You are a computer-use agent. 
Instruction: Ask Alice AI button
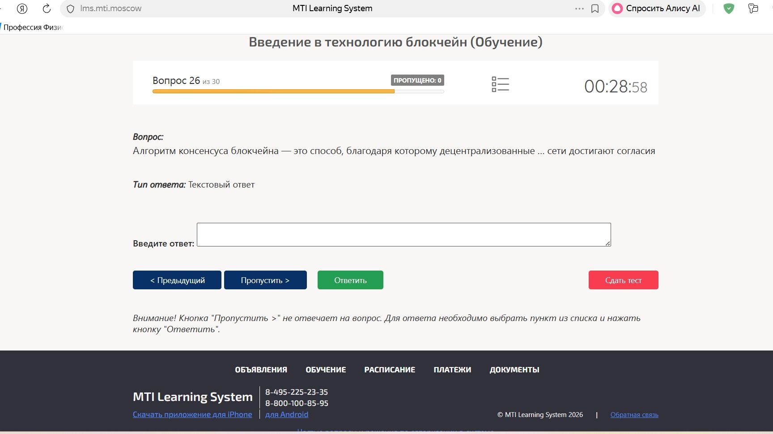pyautogui.click(x=656, y=8)
